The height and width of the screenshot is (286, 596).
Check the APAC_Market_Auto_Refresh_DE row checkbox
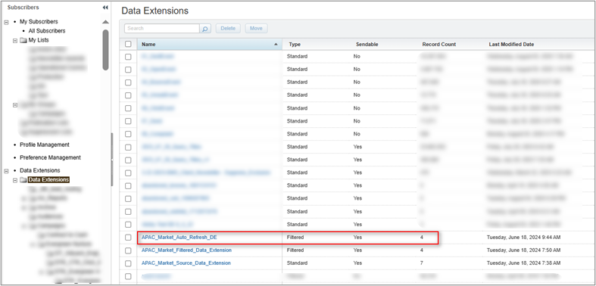pos(128,238)
